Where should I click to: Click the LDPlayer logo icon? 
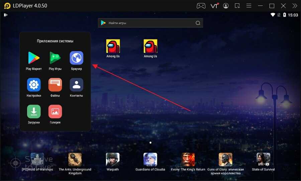tap(7, 6)
